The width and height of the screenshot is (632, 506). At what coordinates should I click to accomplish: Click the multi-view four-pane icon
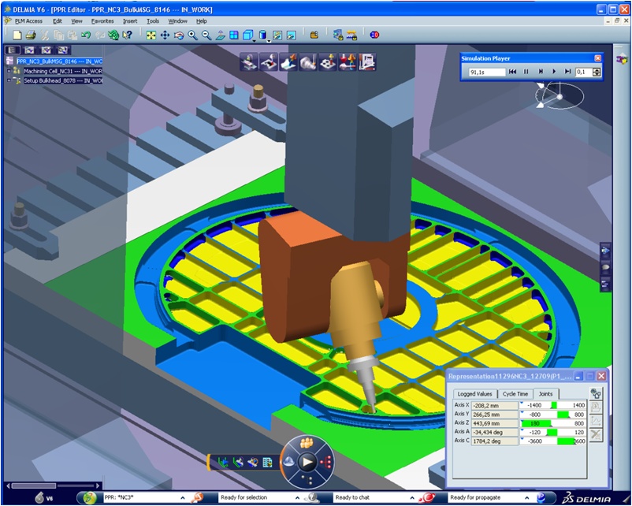tap(234, 35)
